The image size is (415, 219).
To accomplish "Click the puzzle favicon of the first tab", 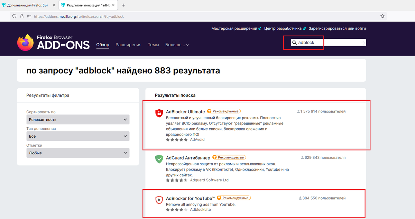I will 4,5.
